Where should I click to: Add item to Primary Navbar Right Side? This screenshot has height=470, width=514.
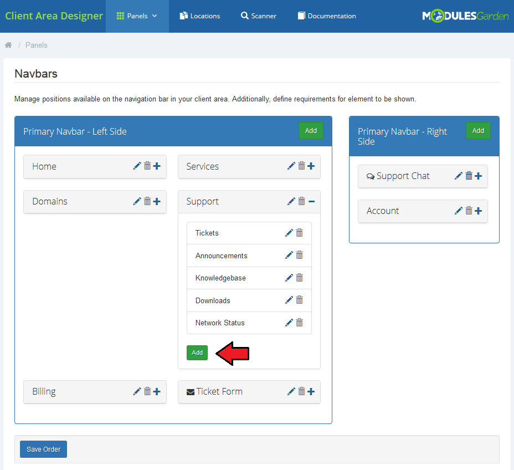478,131
